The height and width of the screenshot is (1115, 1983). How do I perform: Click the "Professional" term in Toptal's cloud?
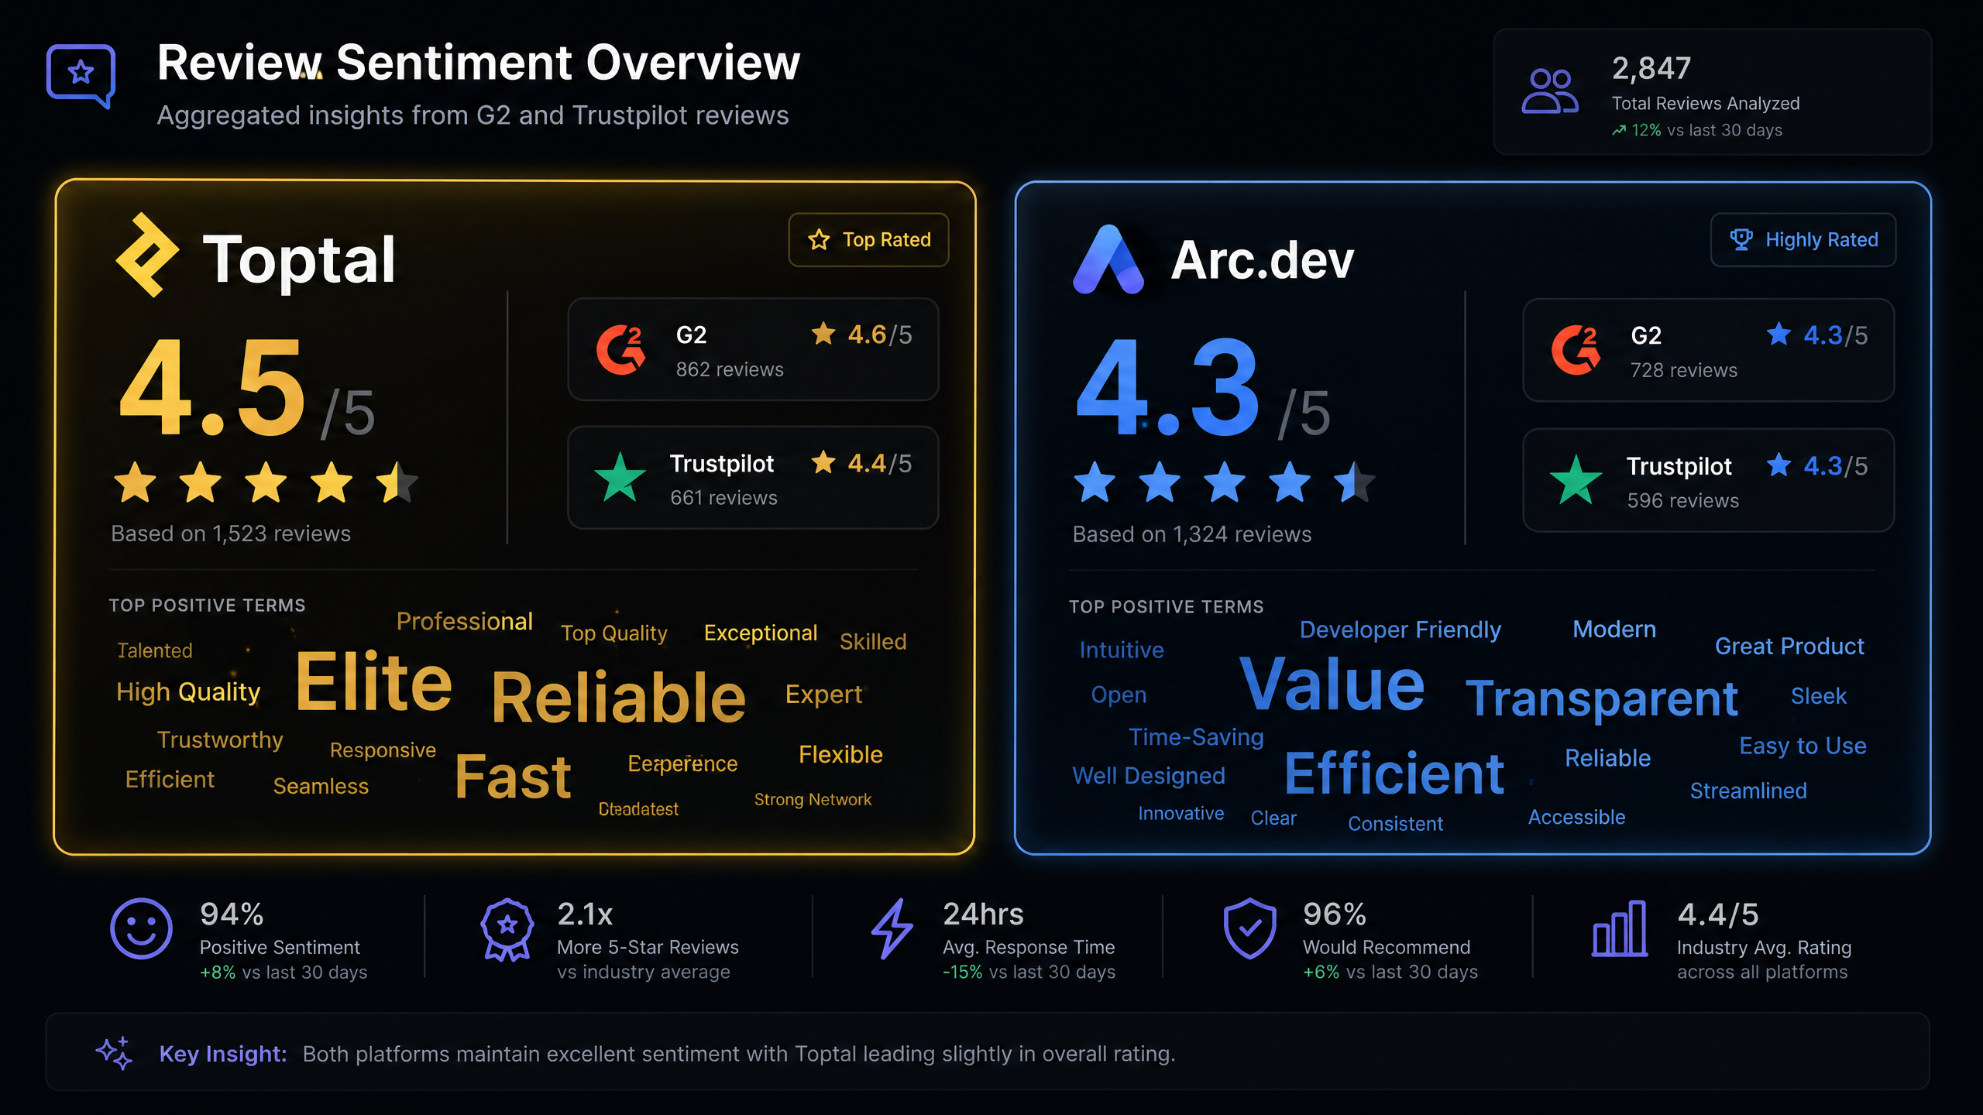coord(464,621)
